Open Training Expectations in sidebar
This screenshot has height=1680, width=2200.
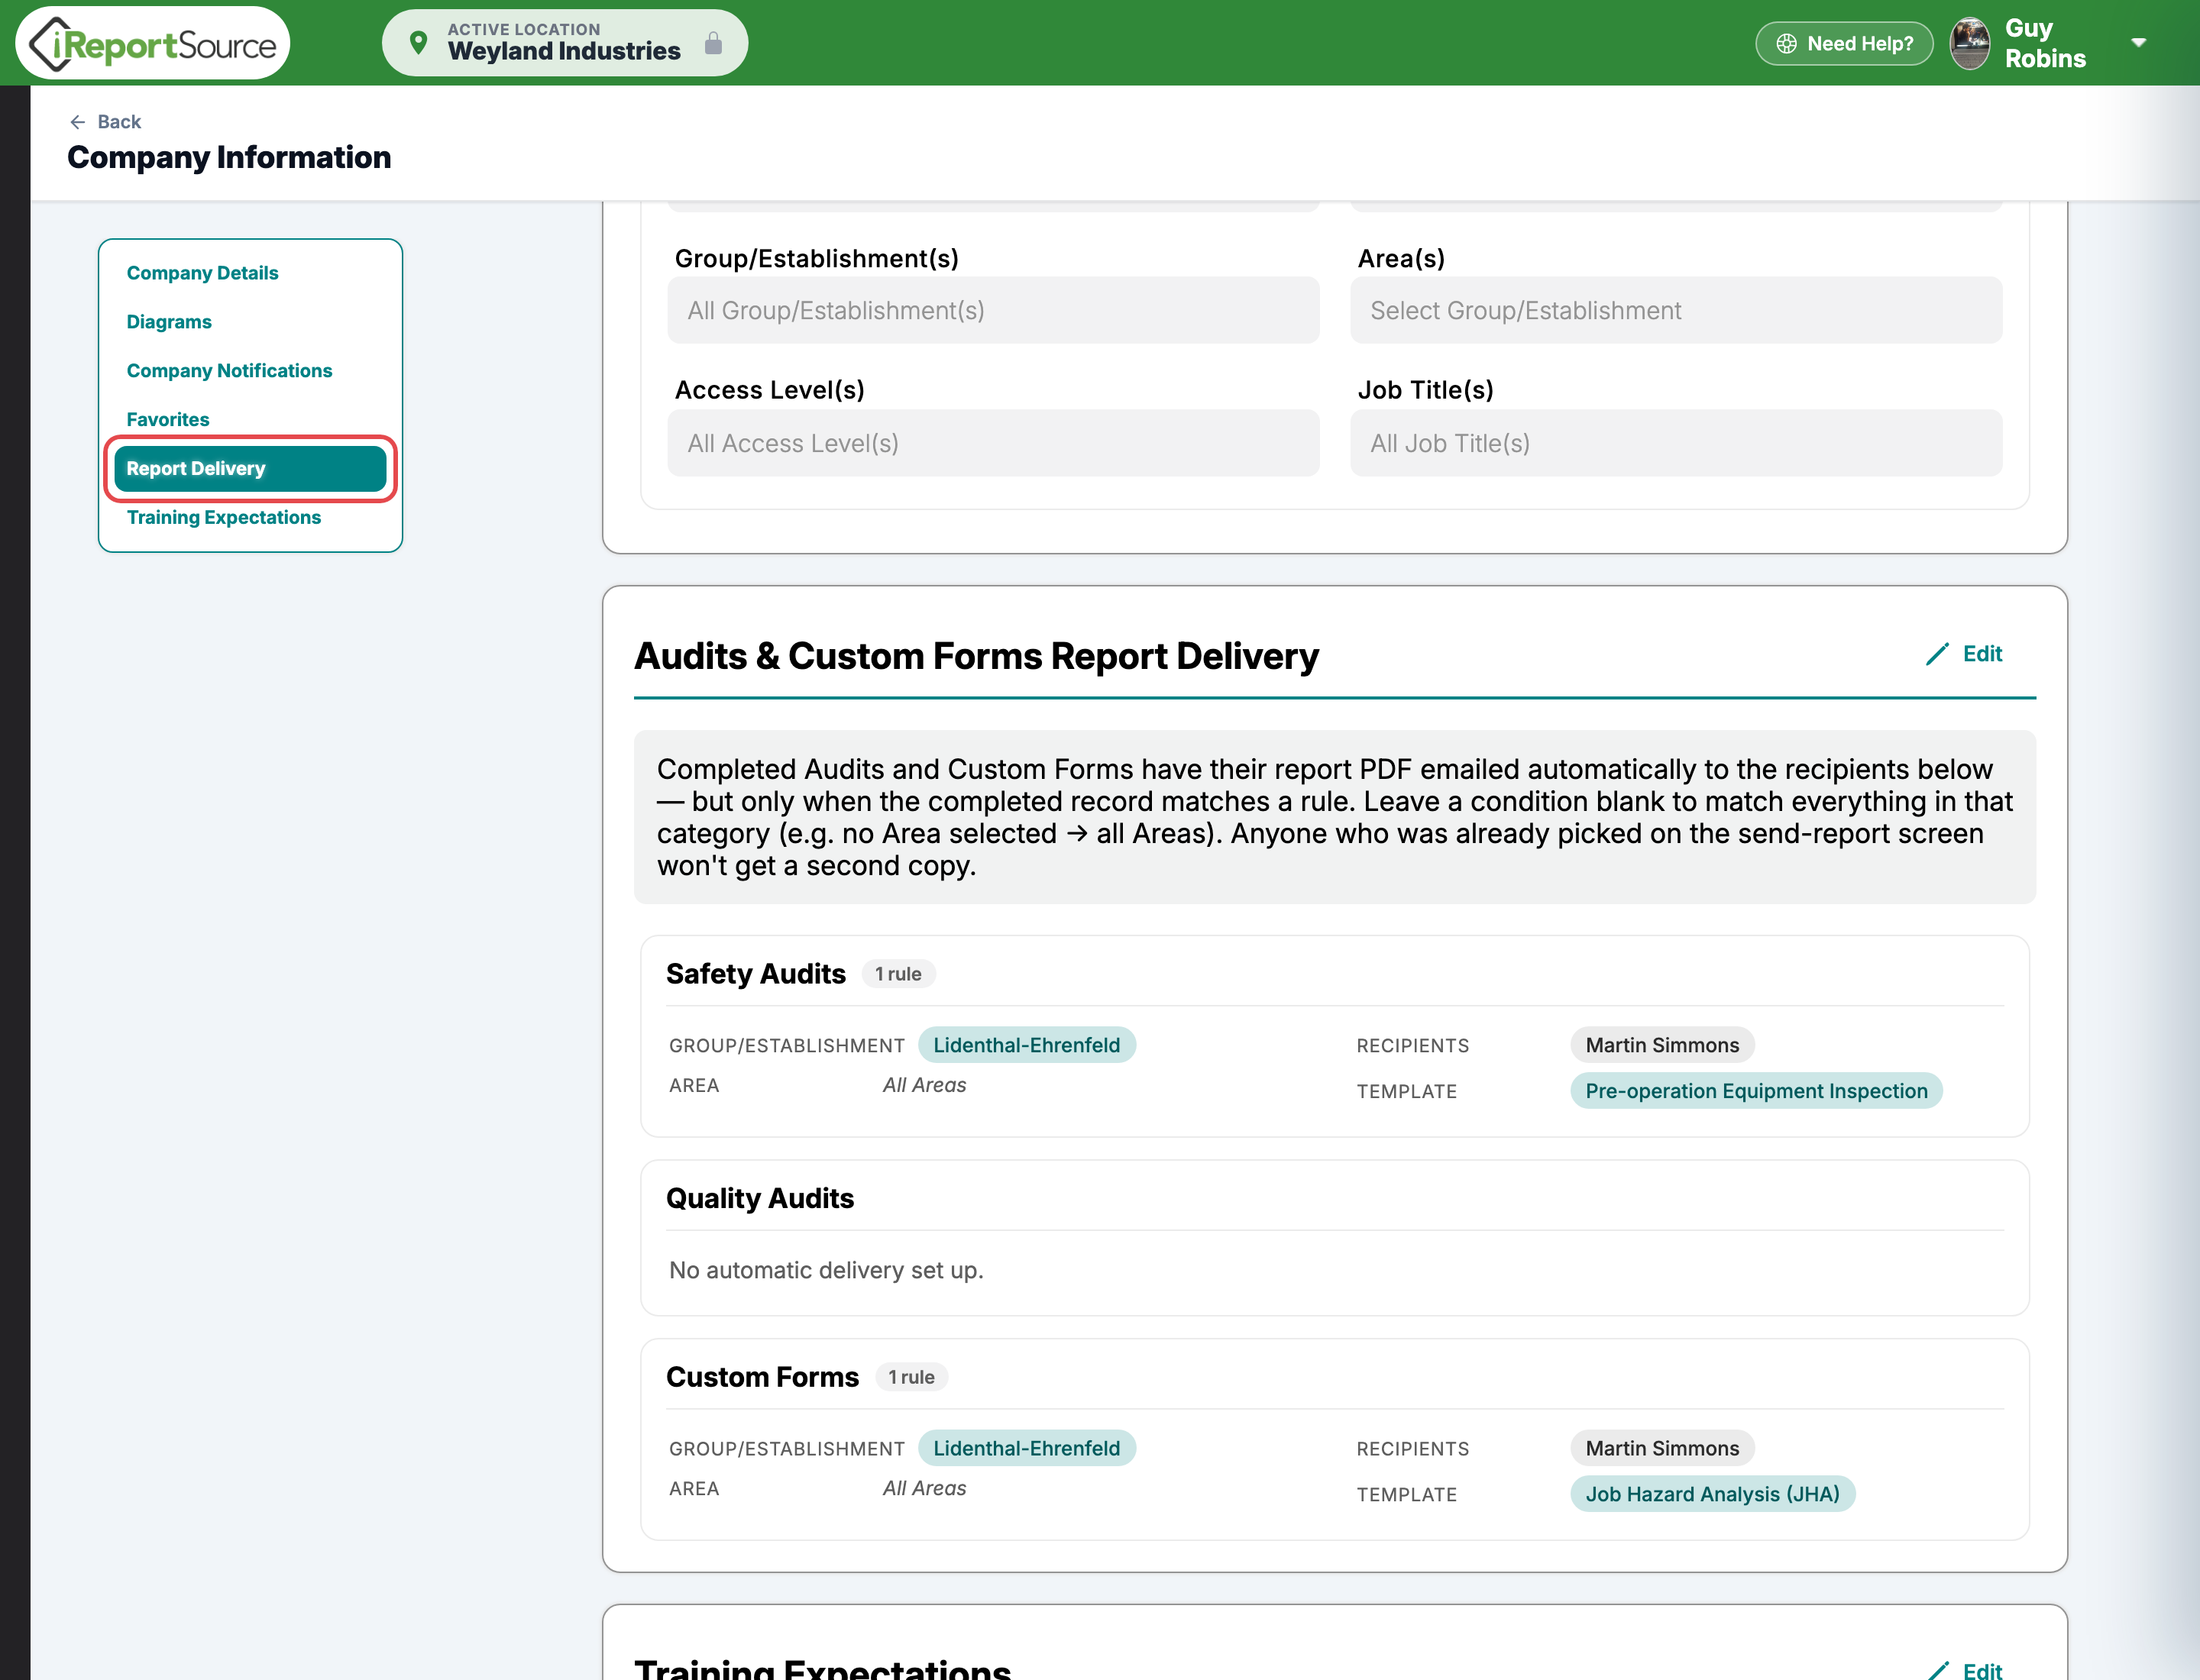pyautogui.click(x=223, y=518)
